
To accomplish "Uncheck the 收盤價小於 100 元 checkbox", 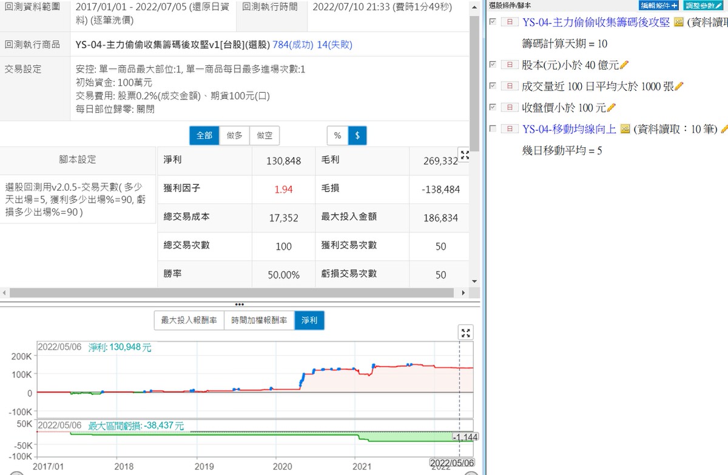I will (x=493, y=107).
